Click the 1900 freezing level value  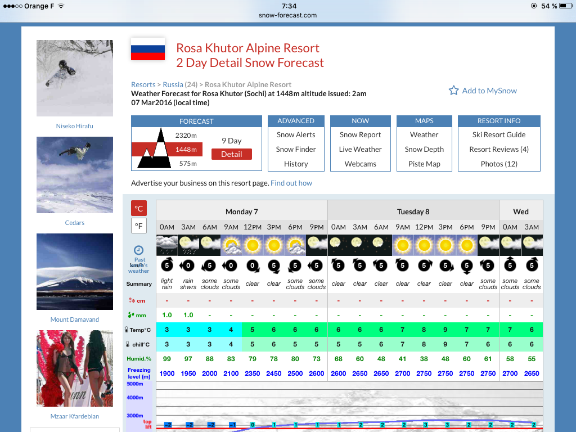[166, 373]
